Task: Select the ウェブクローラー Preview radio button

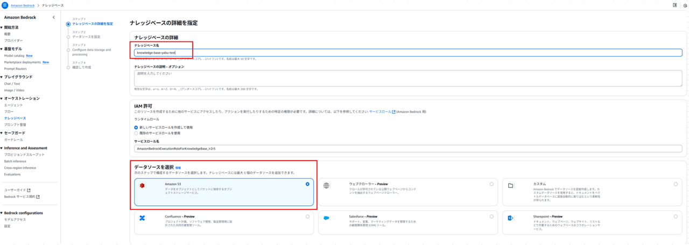Action: (x=491, y=184)
